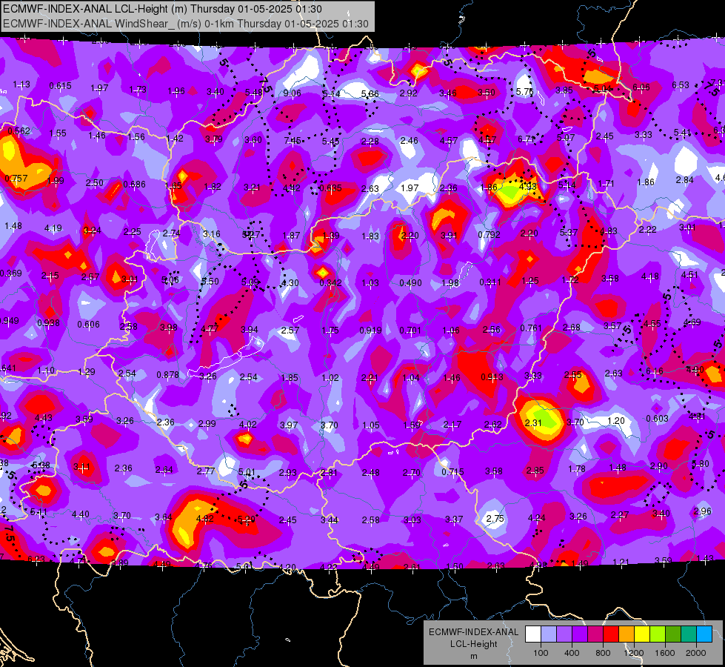Viewport: 725px width, 667px height.
Task: Click the 0.342 wind shear value
Action: click(330, 283)
